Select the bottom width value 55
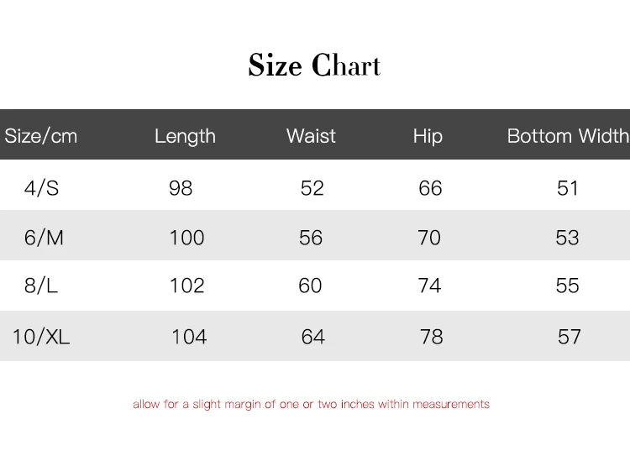The height and width of the screenshot is (456, 630). (x=568, y=286)
